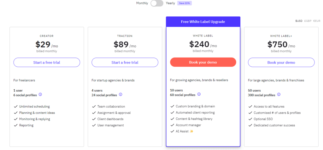The height and width of the screenshot is (150, 323).
Task: Click checkmark next to Unlimited scheduling
Action: point(15,107)
